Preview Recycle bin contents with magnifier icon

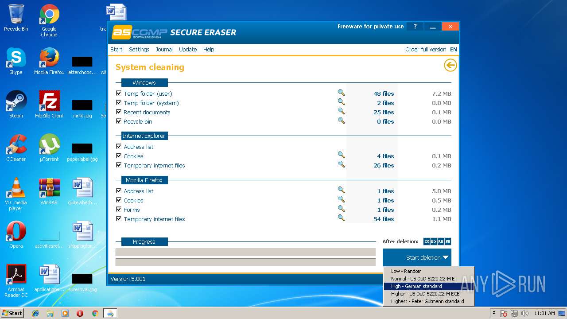pos(341,121)
